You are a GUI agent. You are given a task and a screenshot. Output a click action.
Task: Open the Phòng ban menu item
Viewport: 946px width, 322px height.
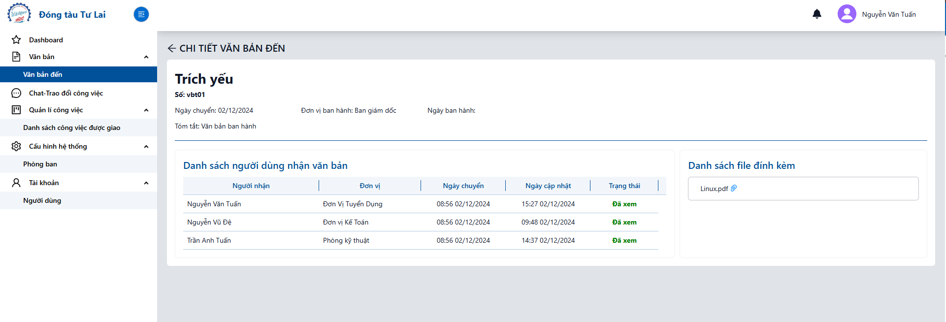click(78, 164)
